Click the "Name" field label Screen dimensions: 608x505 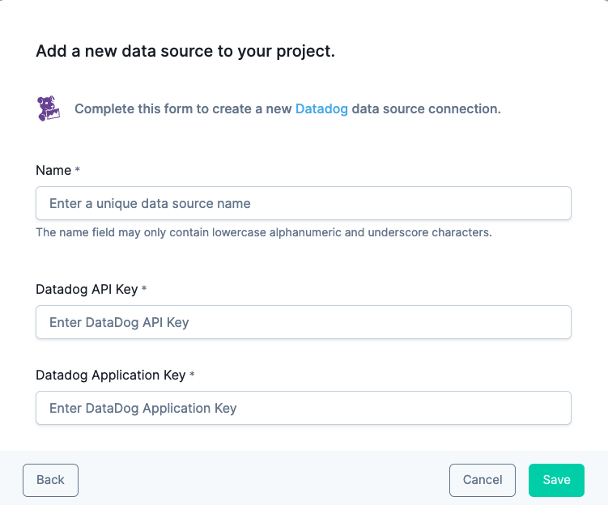[53, 170]
